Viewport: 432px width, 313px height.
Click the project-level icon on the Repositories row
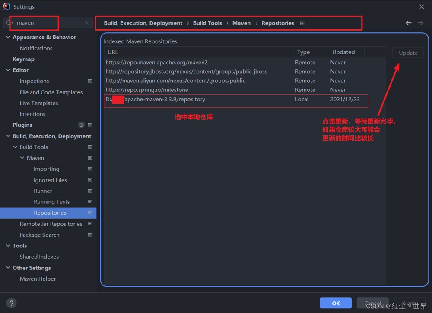tap(90, 213)
